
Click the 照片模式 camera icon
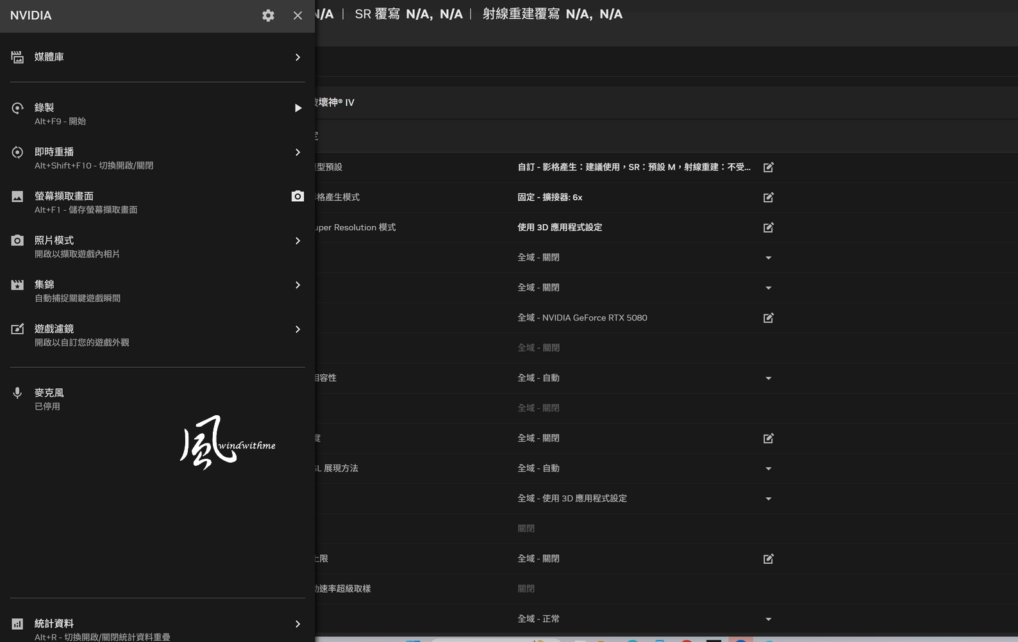coord(17,240)
